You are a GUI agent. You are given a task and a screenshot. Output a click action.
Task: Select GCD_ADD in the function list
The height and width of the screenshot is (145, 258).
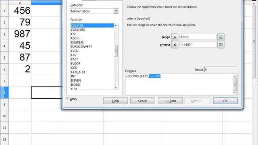(92, 72)
